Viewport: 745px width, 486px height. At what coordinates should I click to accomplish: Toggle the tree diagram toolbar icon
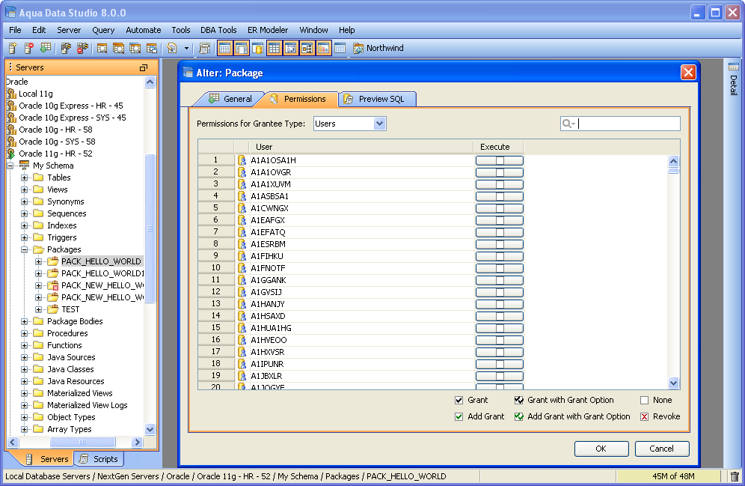[307, 48]
